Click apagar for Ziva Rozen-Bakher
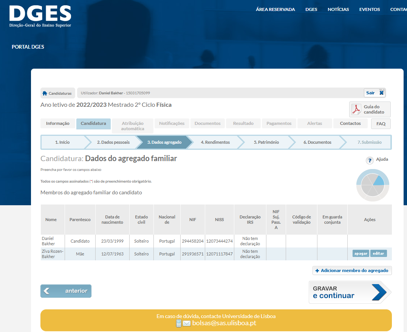The width and height of the screenshot is (407, 332). (361, 254)
